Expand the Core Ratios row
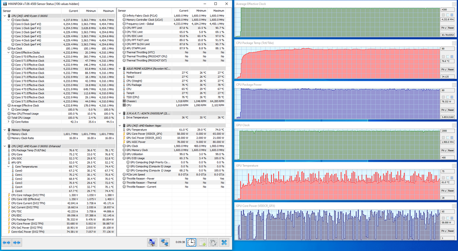 pos(8,122)
